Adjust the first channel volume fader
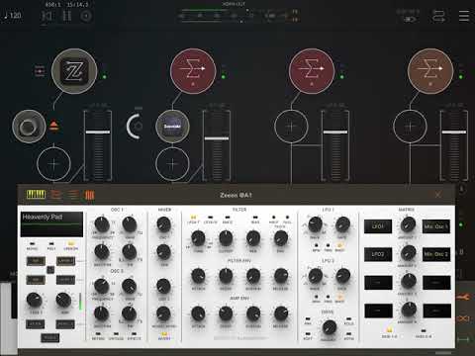The image size is (475, 356). (x=98, y=133)
